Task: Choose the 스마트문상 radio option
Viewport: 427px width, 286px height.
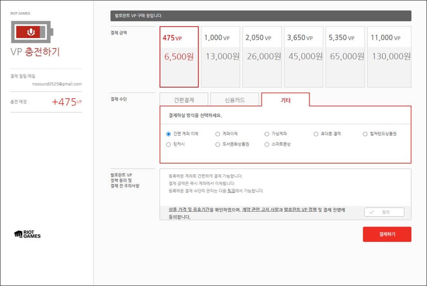Action: click(x=267, y=144)
